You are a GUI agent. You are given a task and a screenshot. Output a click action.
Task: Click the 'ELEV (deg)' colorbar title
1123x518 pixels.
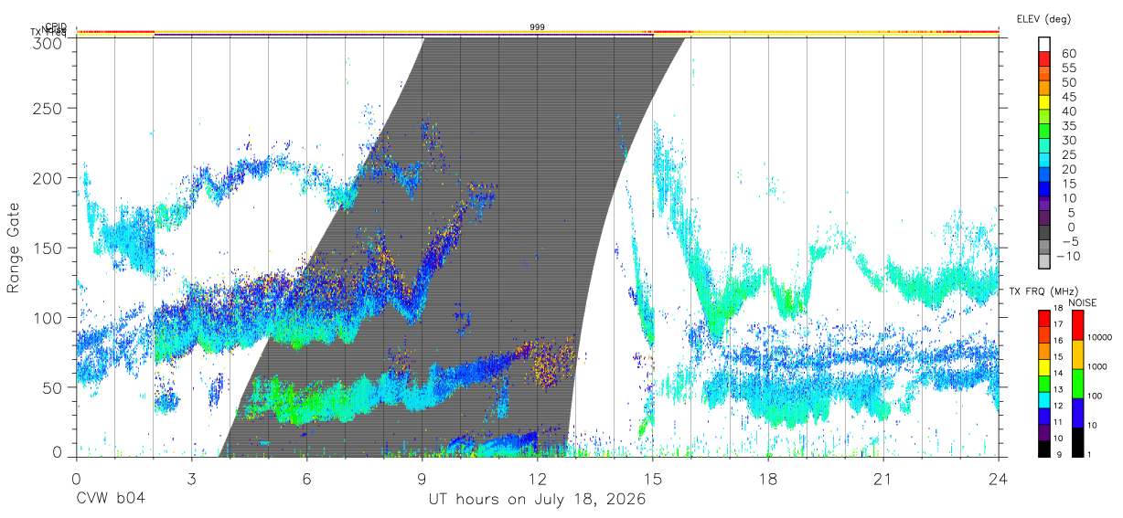[x=1043, y=18]
